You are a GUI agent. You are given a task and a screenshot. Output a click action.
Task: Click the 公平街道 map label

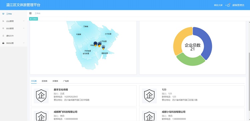pyautogui.click(x=103, y=41)
